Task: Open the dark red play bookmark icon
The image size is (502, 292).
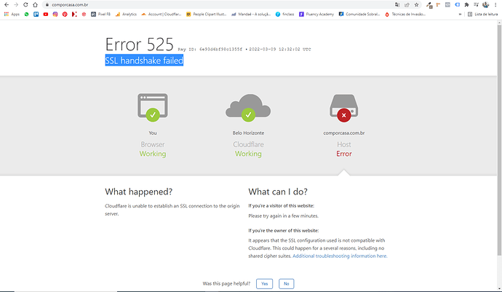Action: tap(74, 14)
